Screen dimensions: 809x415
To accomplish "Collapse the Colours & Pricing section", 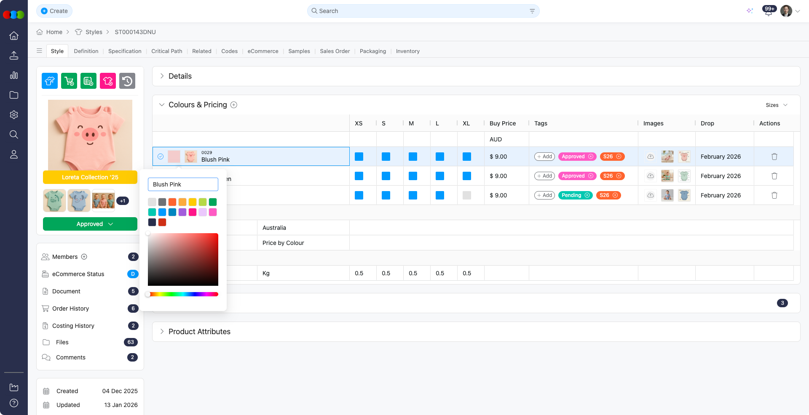I will tap(162, 104).
